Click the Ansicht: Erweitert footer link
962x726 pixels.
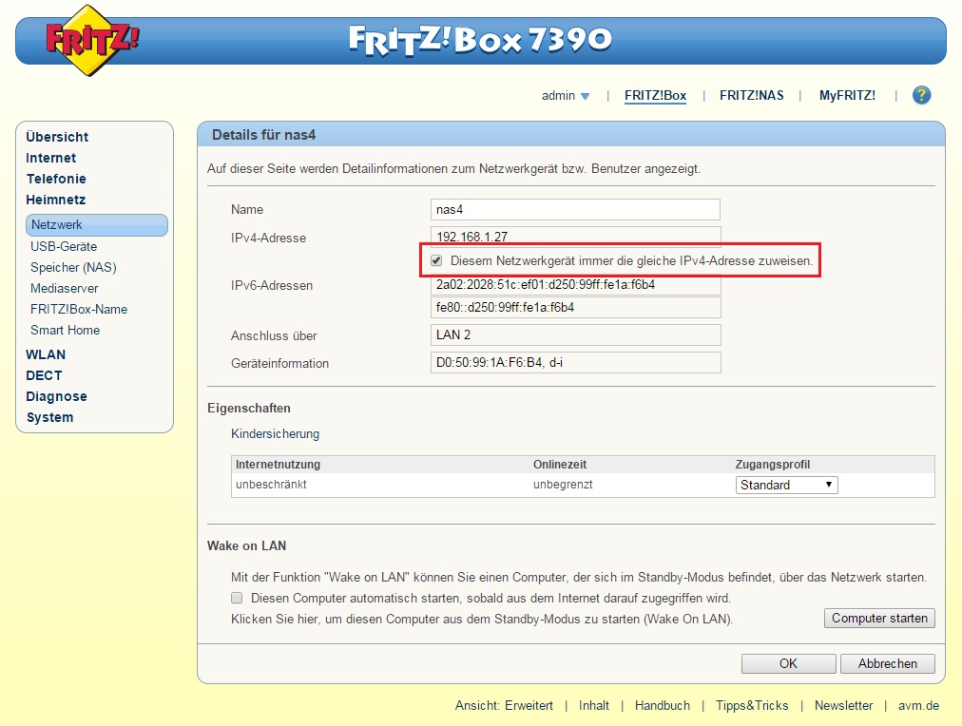pos(504,705)
